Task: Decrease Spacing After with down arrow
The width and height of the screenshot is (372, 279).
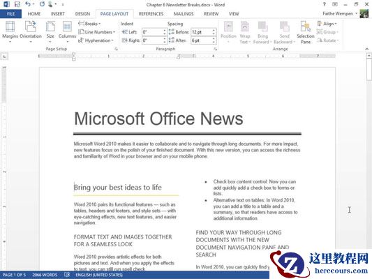Action: pyautogui.click(x=214, y=42)
